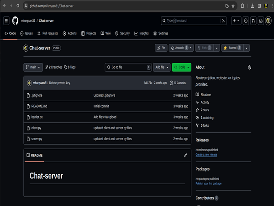
Task: Open the pull requests icon in header
Action: coord(253,21)
